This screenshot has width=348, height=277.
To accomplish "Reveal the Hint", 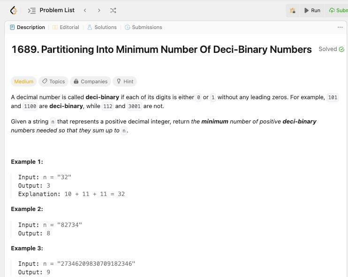I will click(125, 81).
